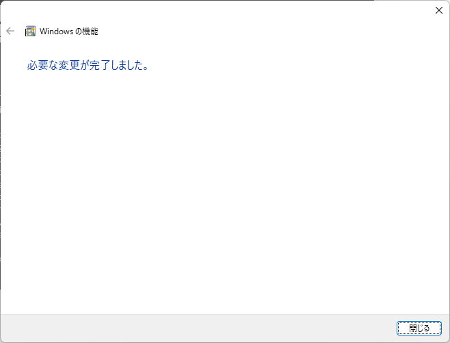The image size is (450, 343).
Task: Click the small icon left of Windows の機能
Action: [30, 31]
